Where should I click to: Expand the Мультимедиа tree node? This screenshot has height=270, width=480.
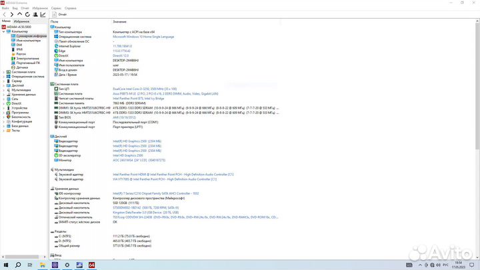[x=4, y=90]
